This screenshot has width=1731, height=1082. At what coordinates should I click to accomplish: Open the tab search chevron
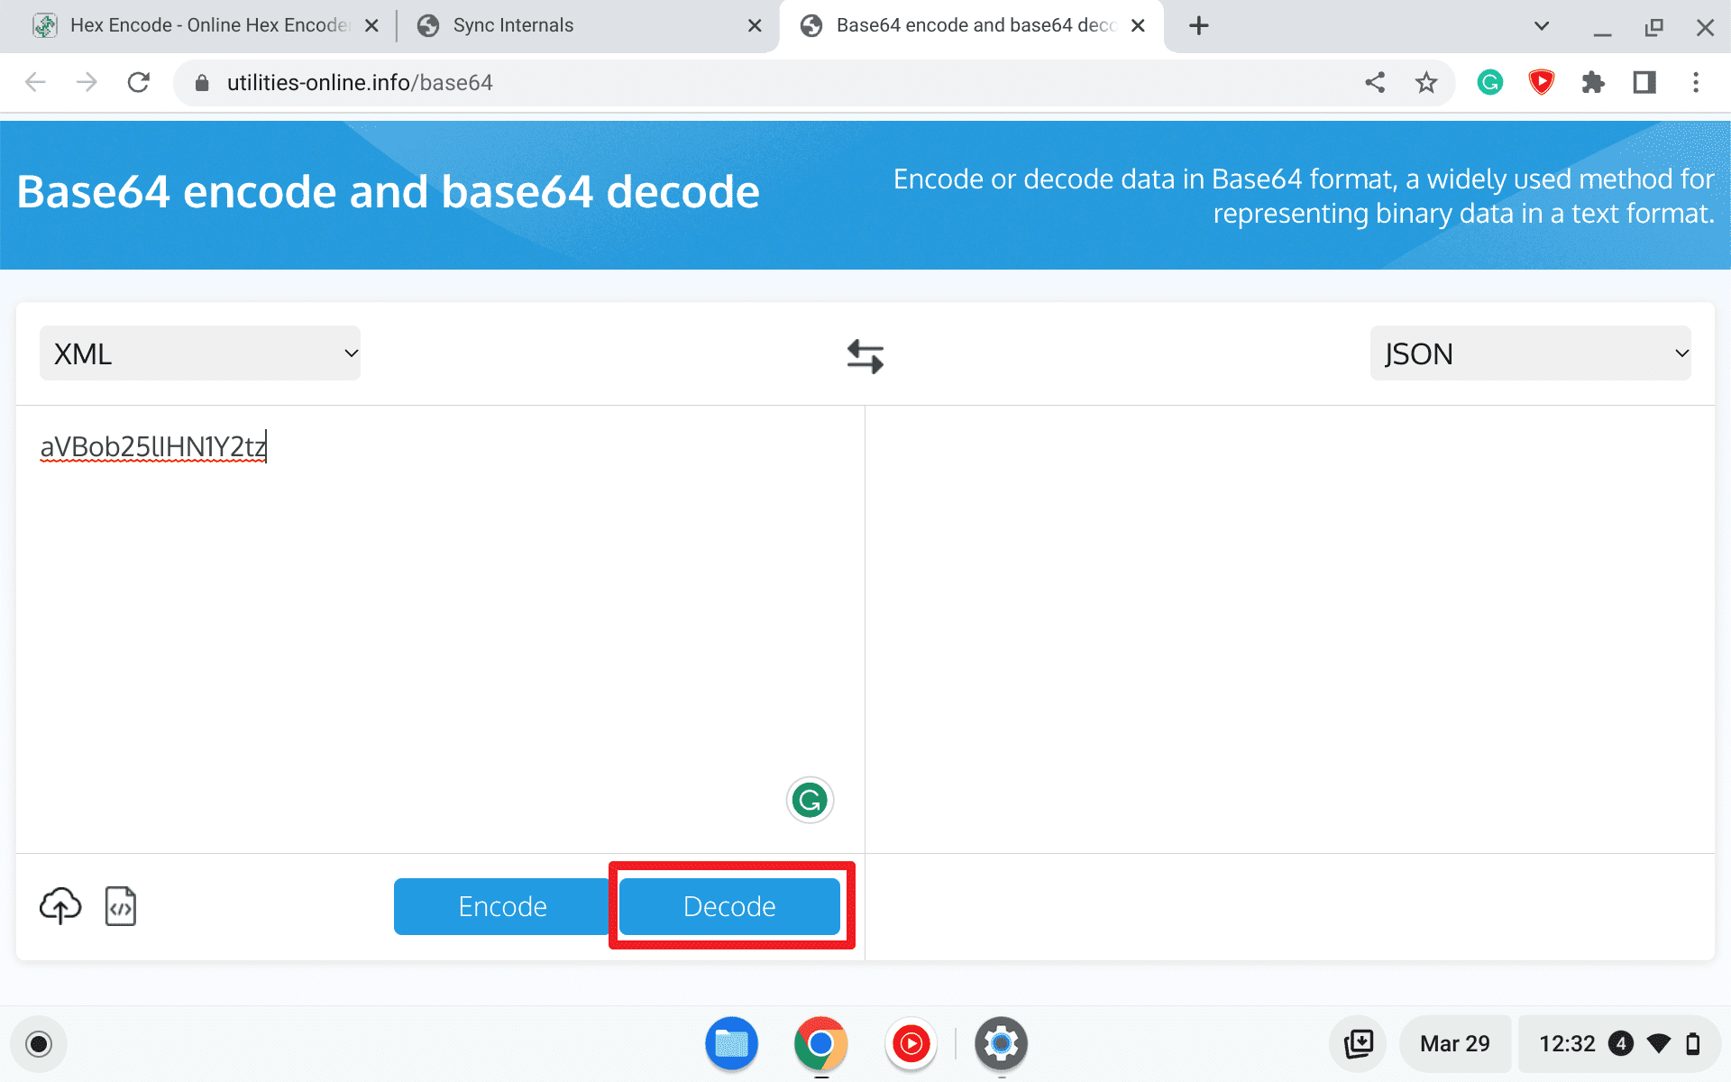coord(1542,26)
